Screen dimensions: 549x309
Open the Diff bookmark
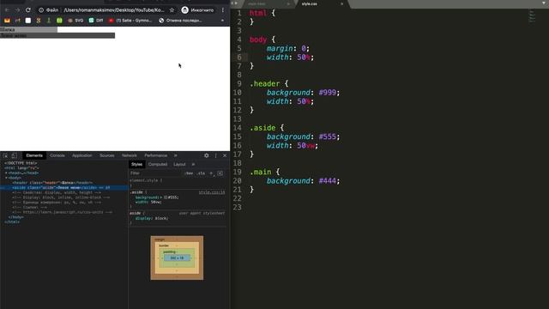(96, 21)
